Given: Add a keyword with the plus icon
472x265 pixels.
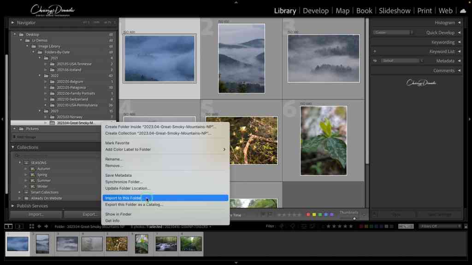Looking at the screenshot, I should [375, 52].
